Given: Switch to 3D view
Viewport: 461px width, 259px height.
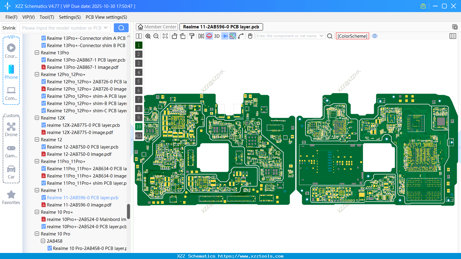Looking at the screenshot, I should click(x=217, y=36).
